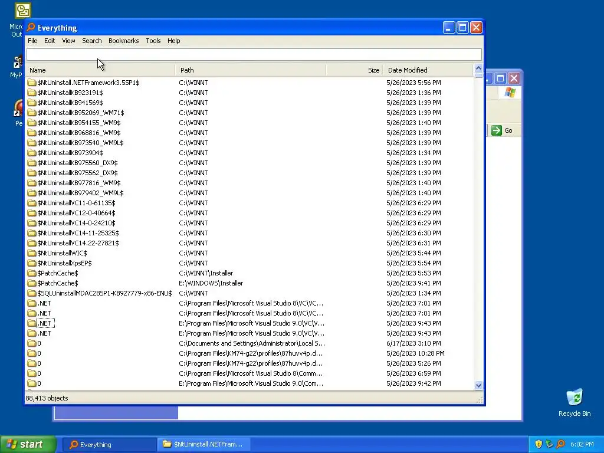604x453 pixels.
Task: Select folder icon of $NtUninstallKB977816_WM9$
Action: click(32, 183)
